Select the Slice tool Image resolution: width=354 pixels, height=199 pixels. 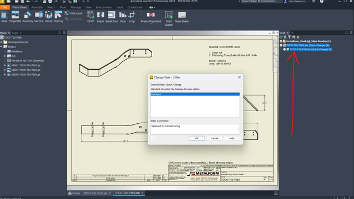(x=123, y=17)
